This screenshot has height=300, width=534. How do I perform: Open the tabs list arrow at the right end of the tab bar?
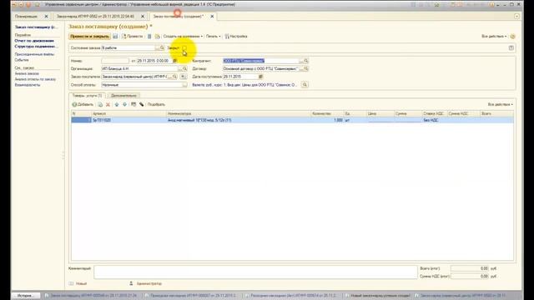[x=516, y=17]
